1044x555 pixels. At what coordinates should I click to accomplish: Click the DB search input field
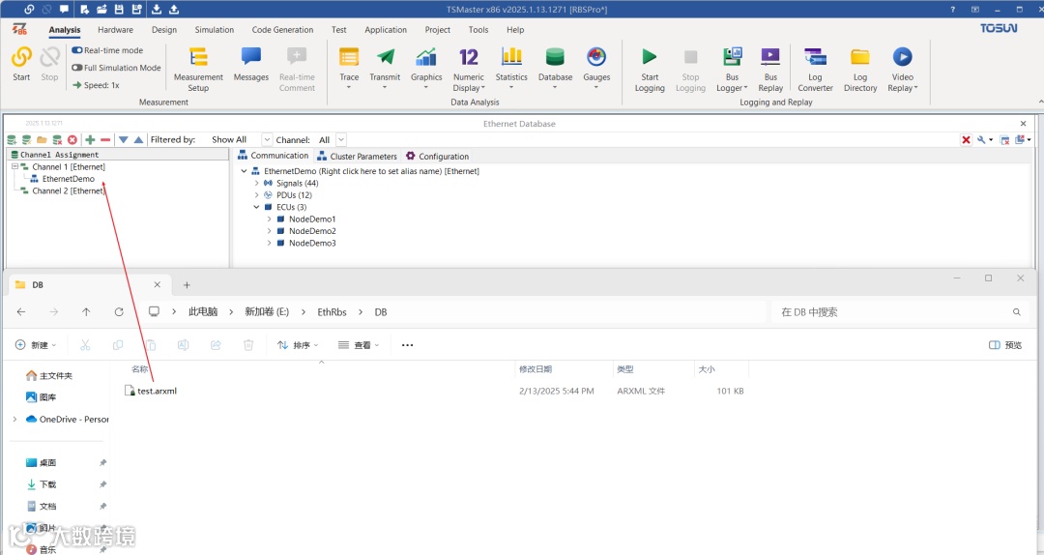point(899,311)
